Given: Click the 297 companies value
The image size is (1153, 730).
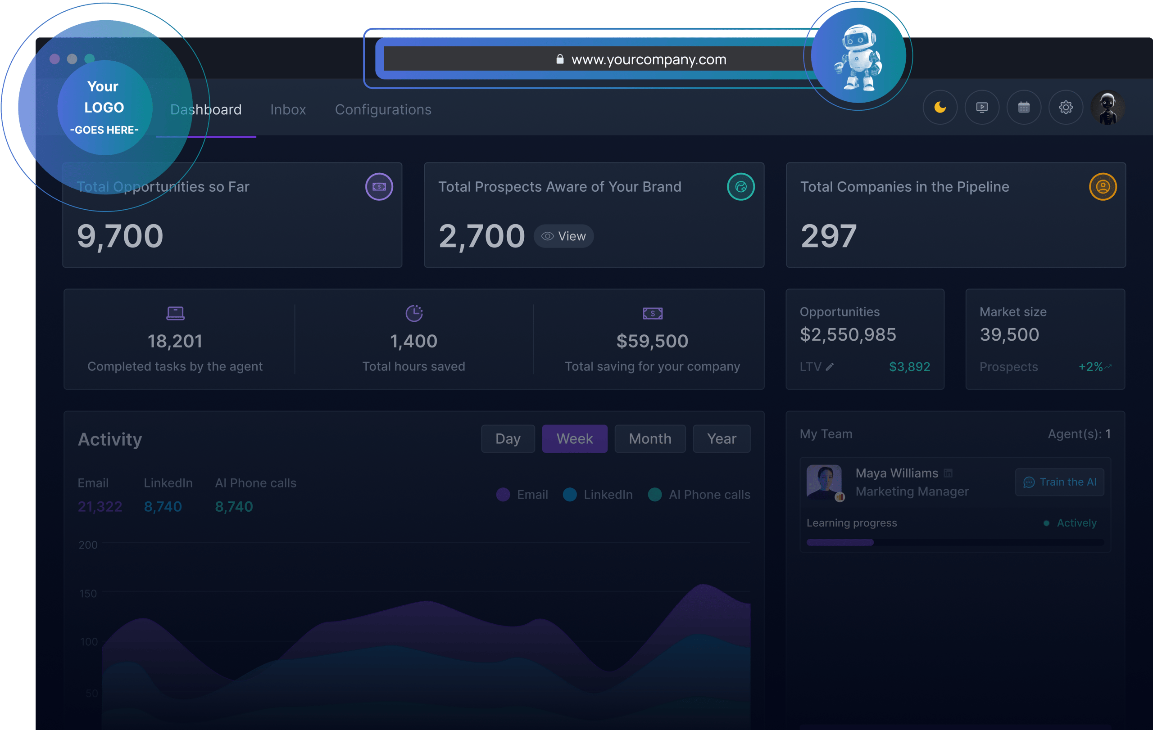Looking at the screenshot, I should [x=829, y=236].
